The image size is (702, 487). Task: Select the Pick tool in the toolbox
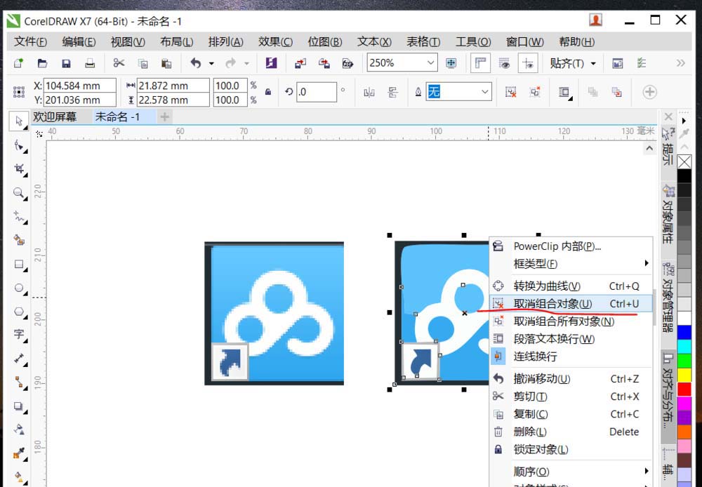(x=19, y=121)
